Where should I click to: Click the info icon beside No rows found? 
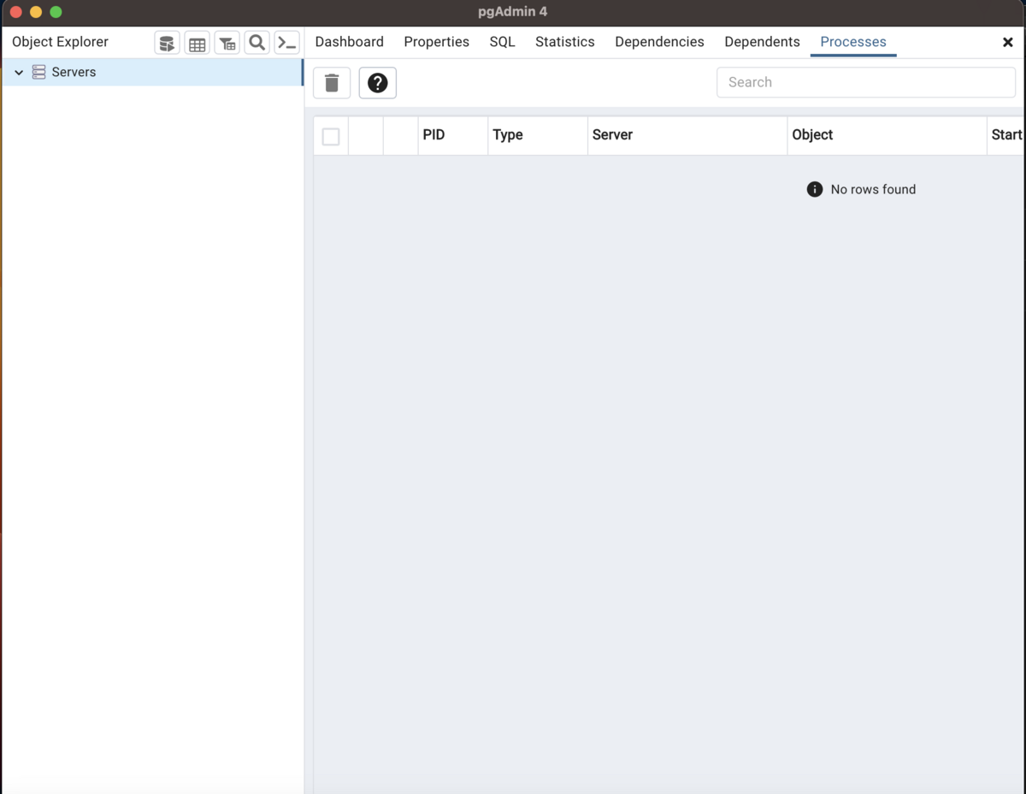(x=815, y=189)
